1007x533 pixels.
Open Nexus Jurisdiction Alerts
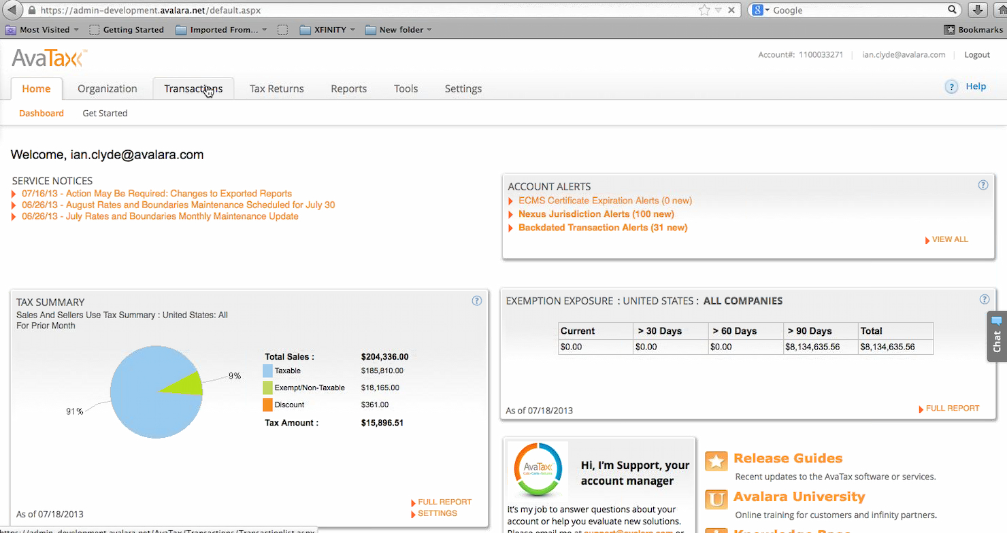click(x=596, y=214)
